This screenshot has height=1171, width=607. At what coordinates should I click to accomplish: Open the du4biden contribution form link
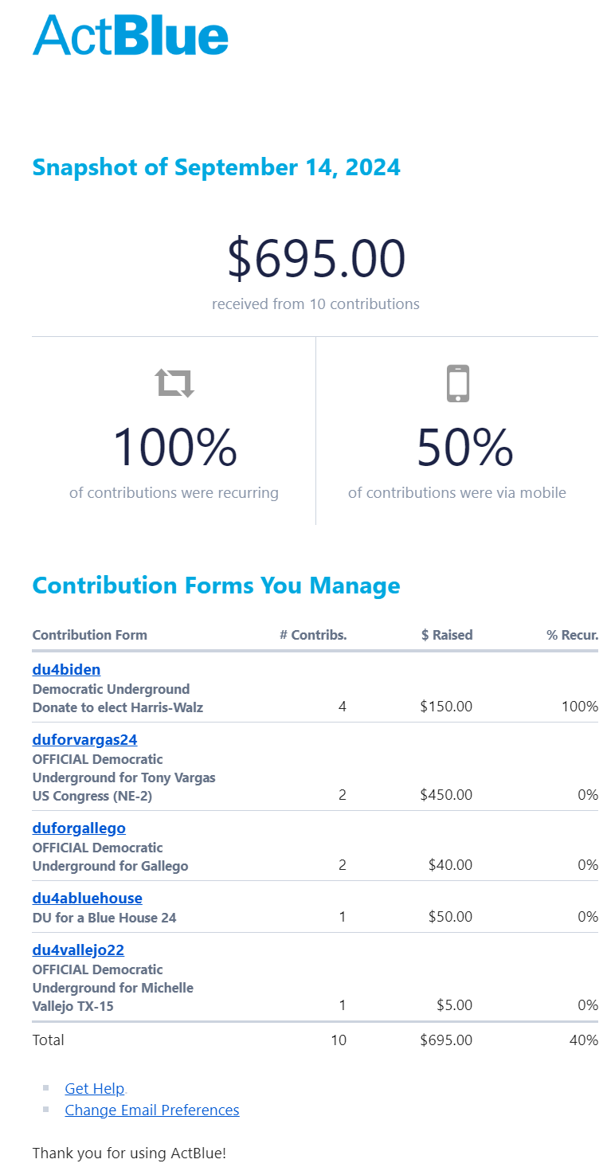(66, 669)
